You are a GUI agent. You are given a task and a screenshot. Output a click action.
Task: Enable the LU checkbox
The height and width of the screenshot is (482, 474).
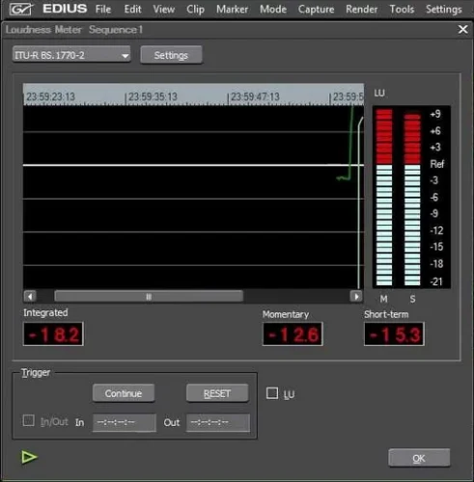(272, 393)
